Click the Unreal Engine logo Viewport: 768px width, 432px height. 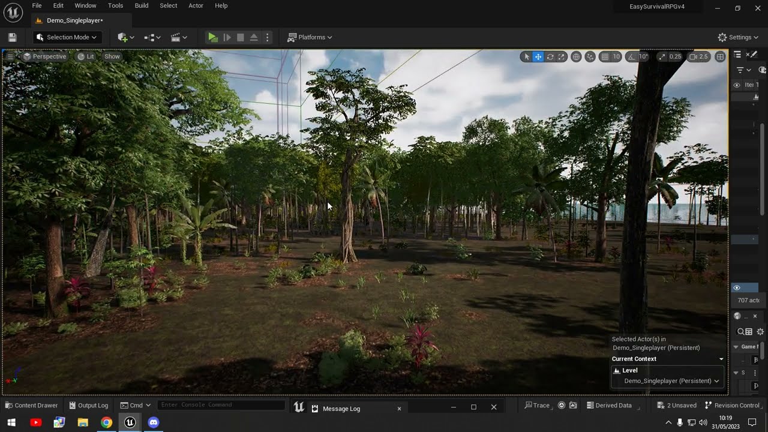click(13, 12)
